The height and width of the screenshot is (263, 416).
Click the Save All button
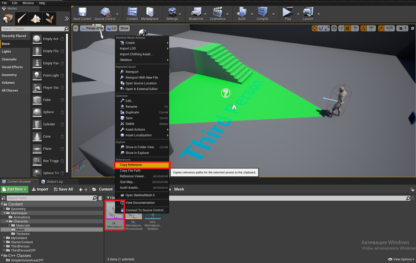[63, 189]
